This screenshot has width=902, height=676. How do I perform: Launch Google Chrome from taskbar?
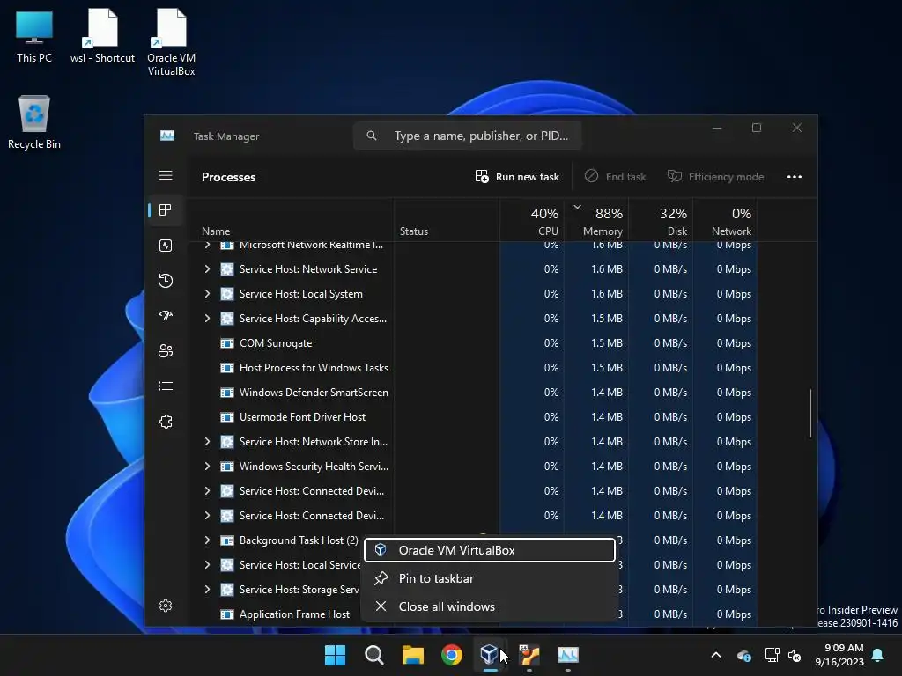tap(452, 655)
